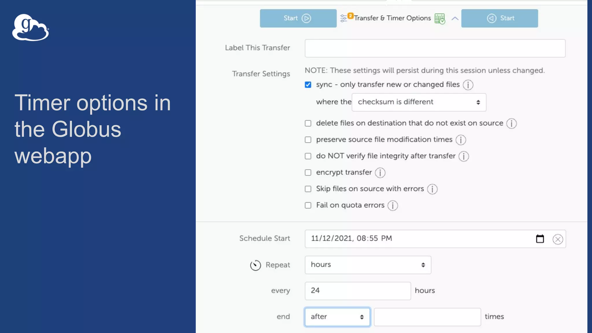
Task: Start transfer with the right Start button
Action: click(499, 18)
